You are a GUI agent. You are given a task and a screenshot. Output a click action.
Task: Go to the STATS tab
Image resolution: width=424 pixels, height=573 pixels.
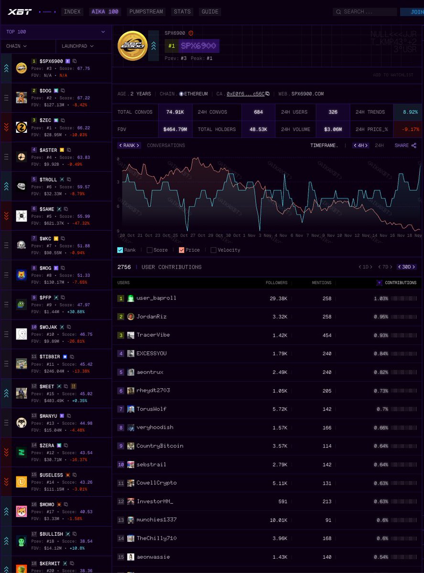click(182, 11)
